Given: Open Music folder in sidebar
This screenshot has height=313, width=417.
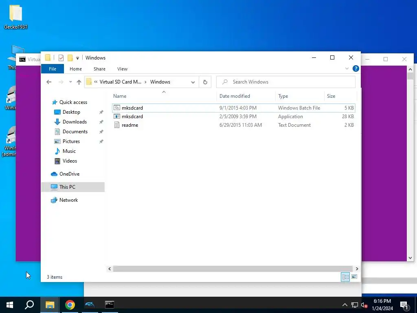Looking at the screenshot, I should click(x=69, y=151).
